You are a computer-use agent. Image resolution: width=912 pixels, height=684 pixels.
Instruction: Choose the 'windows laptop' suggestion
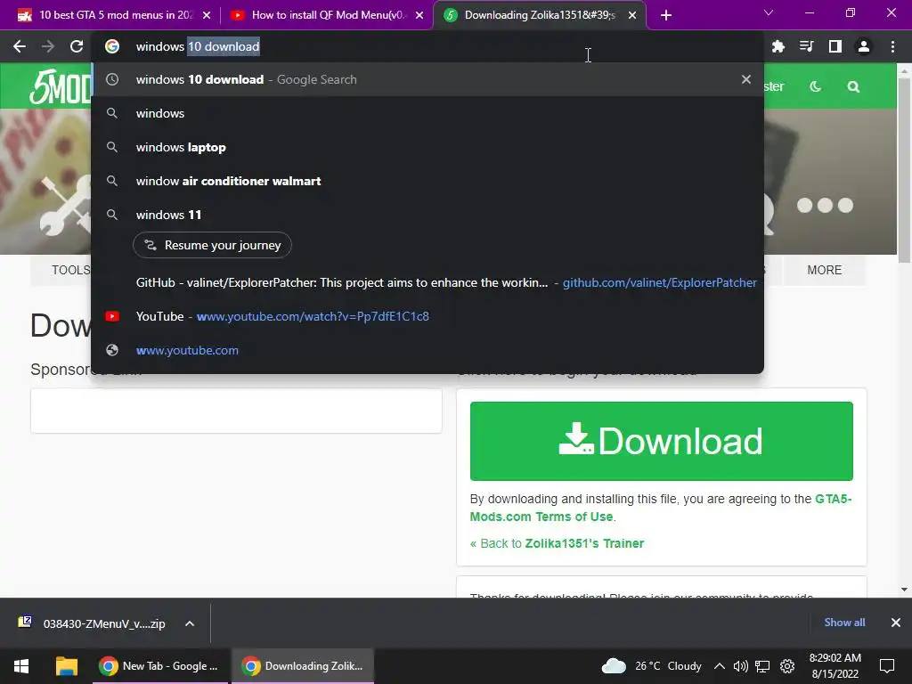pyautogui.click(x=427, y=147)
